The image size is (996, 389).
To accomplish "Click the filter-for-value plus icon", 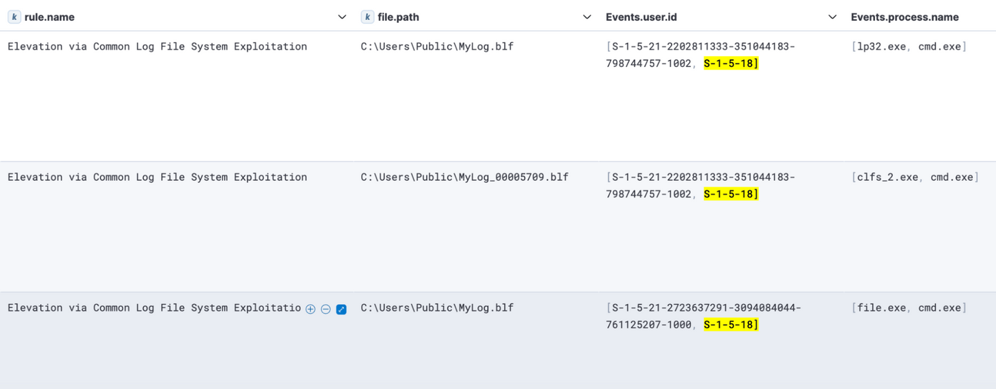I will [311, 310].
